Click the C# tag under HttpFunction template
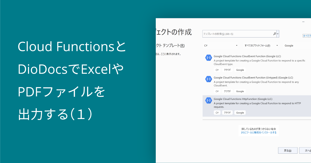The height and width of the screenshot is (163, 311). 217,113
